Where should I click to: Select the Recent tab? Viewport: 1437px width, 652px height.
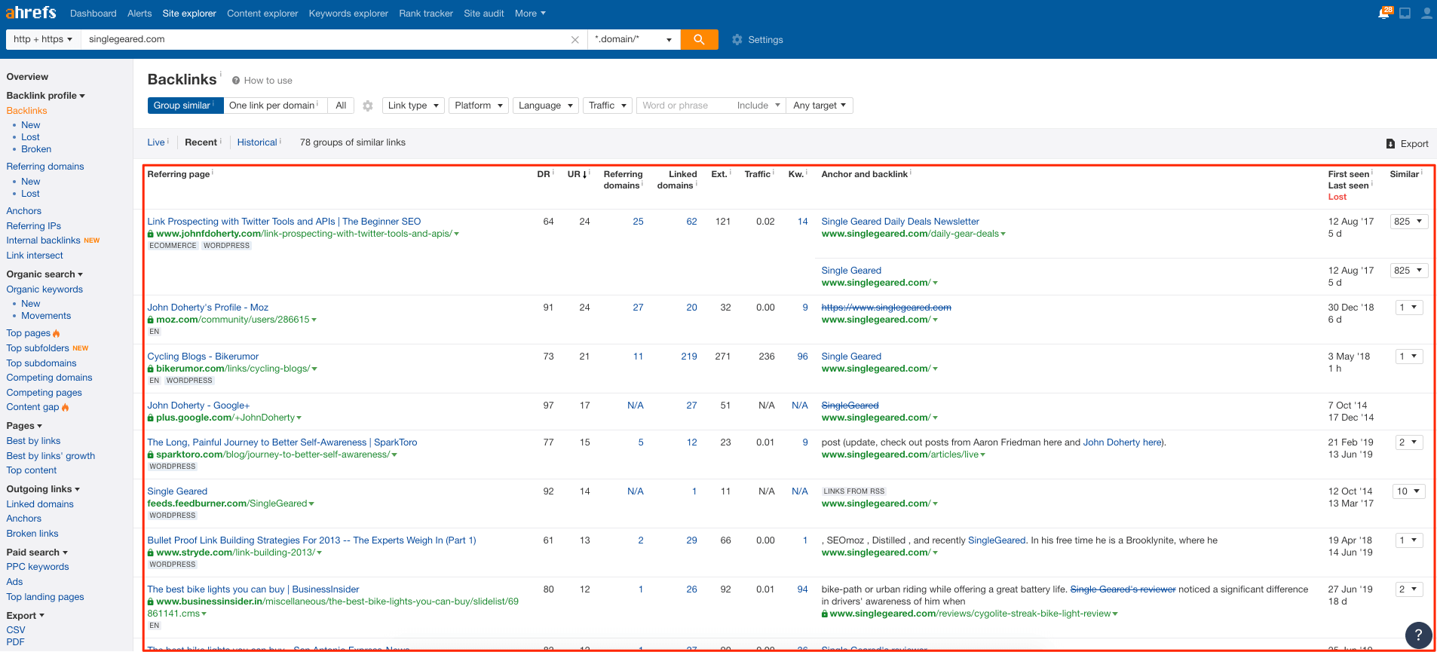(201, 142)
